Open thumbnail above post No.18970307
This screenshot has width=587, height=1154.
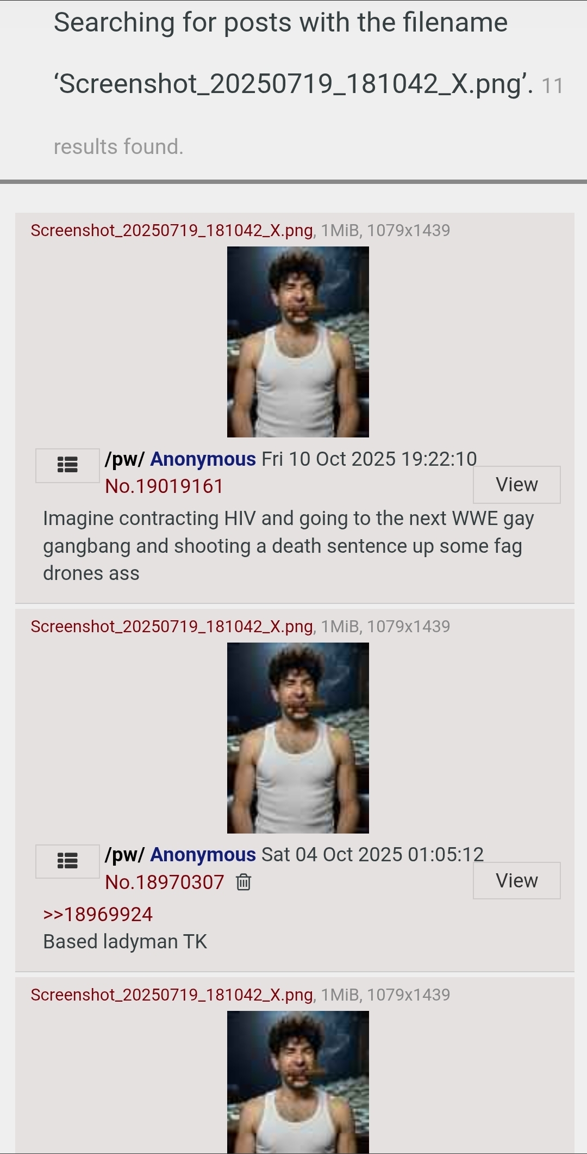[298, 738]
